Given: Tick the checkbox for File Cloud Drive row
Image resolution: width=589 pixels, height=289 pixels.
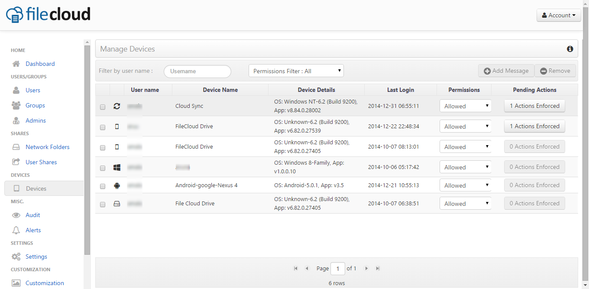Looking at the screenshot, I should [x=103, y=205].
